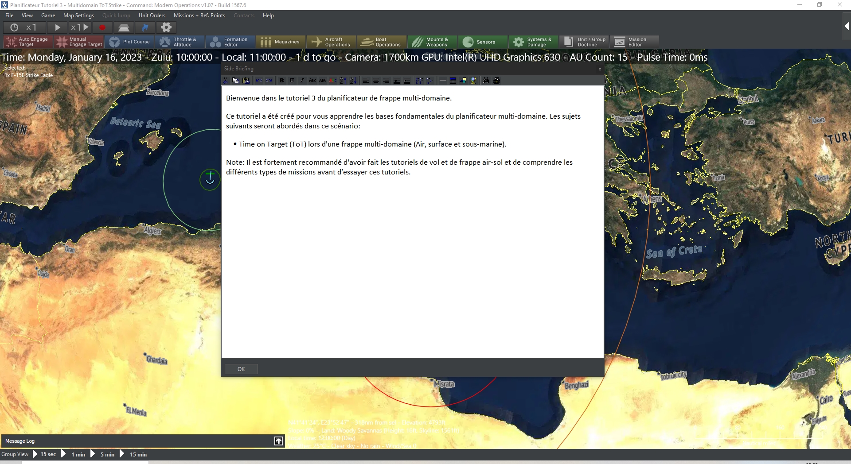Expand right side panel with the arrow tab
The image size is (851, 464).
tap(847, 27)
